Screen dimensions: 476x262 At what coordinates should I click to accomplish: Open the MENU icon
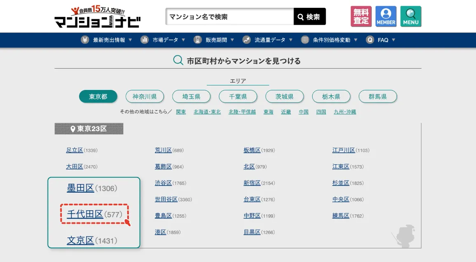(411, 16)
